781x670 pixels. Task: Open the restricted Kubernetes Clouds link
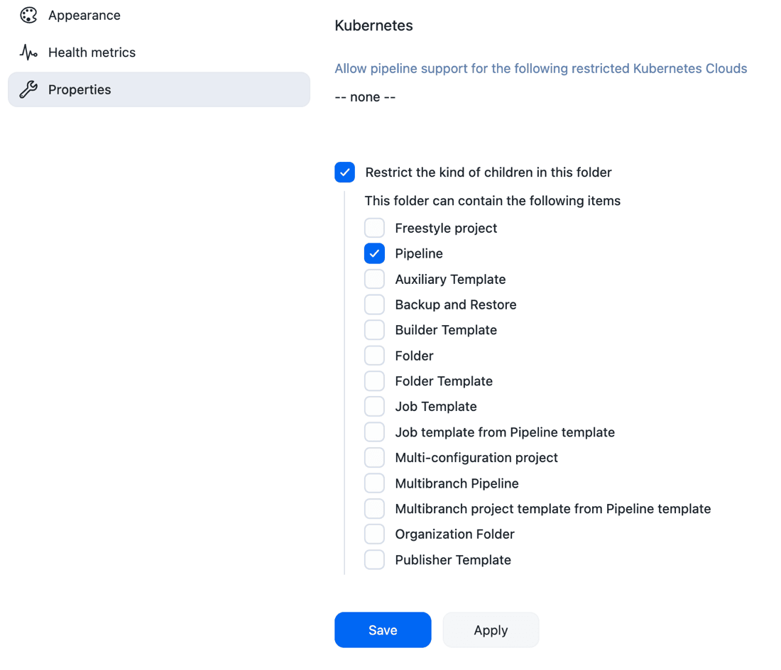pos(540,69)
